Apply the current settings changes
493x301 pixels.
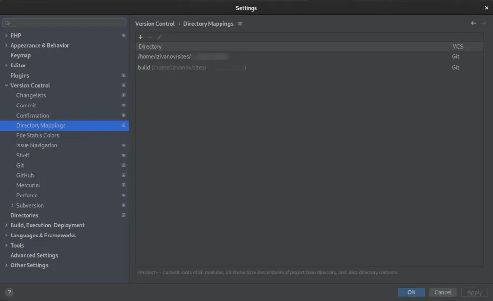coord(474,292)
